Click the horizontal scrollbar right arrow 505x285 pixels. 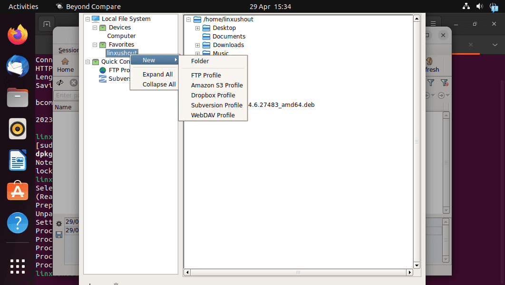tap(410, 273)
